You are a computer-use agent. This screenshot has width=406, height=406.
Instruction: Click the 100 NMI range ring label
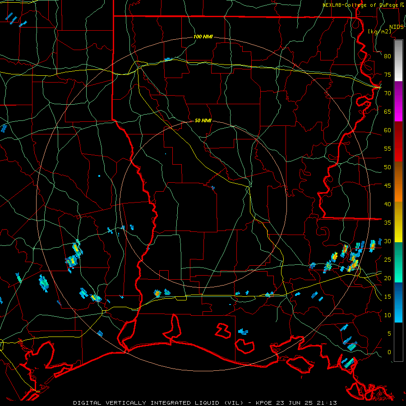[x=203, y=37]
